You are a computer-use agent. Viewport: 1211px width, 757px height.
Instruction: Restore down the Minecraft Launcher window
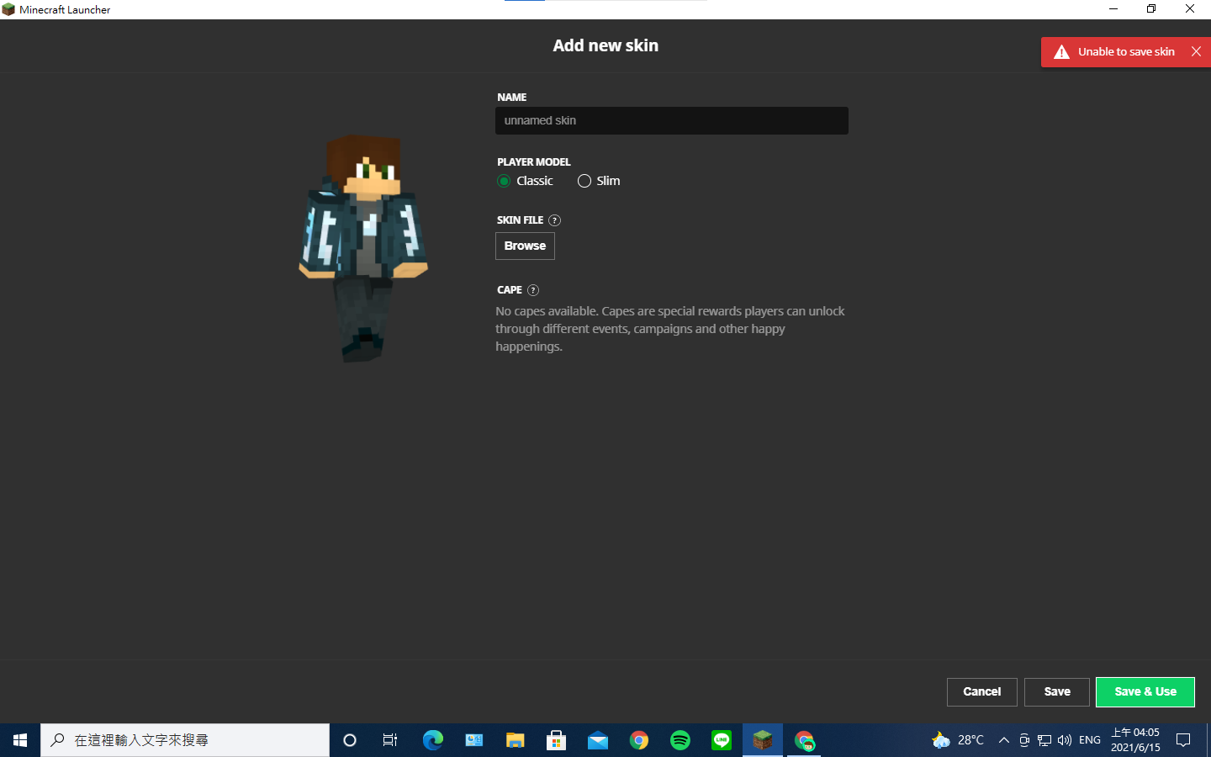tap(1151, 9)
